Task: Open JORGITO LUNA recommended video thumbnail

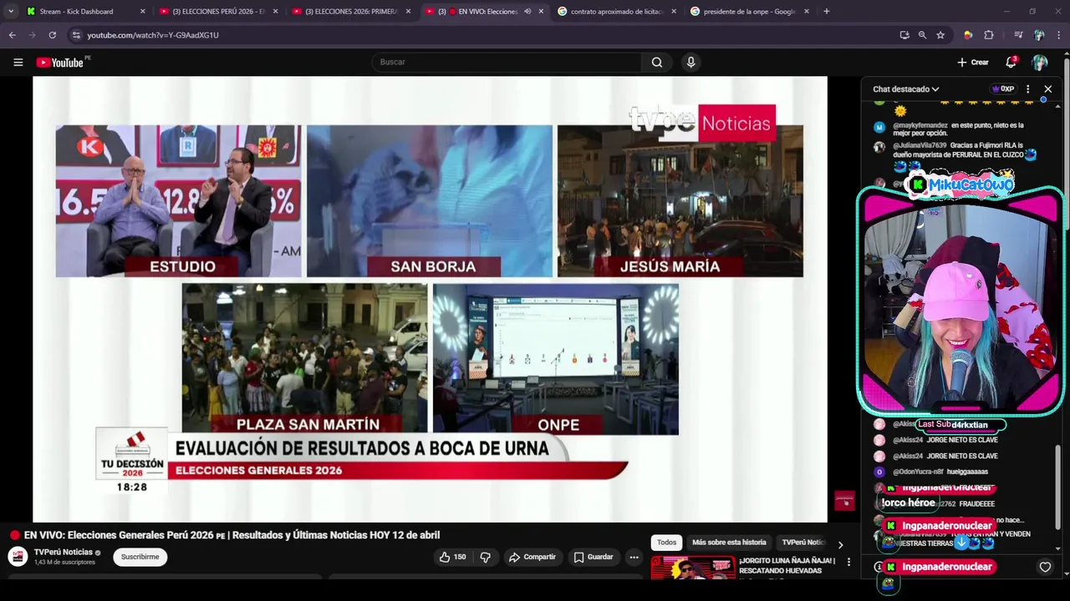Action: (693, 568)
